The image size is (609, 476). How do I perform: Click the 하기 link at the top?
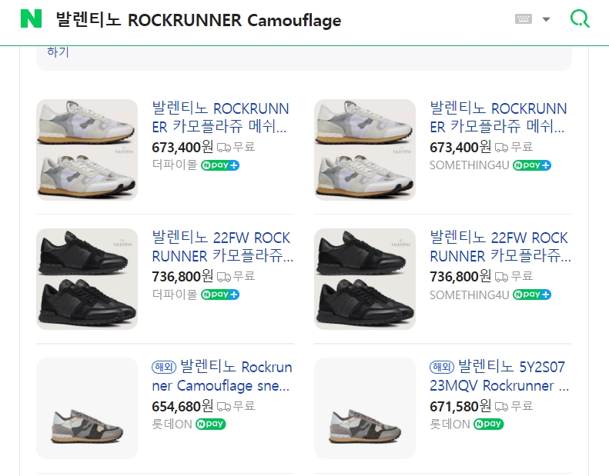(x=58, y=52)
